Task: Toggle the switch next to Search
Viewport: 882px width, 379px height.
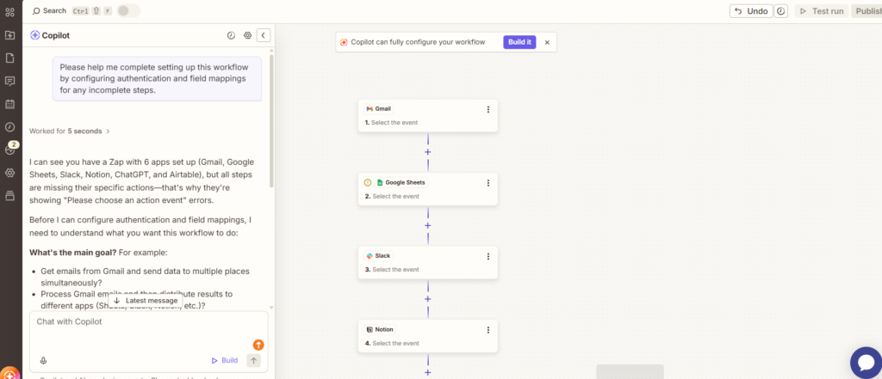Action: pyautogui.click(x=128, y=10)
